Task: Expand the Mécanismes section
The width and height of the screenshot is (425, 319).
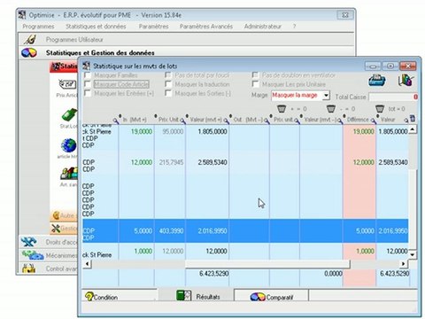Action: point(48,255)
